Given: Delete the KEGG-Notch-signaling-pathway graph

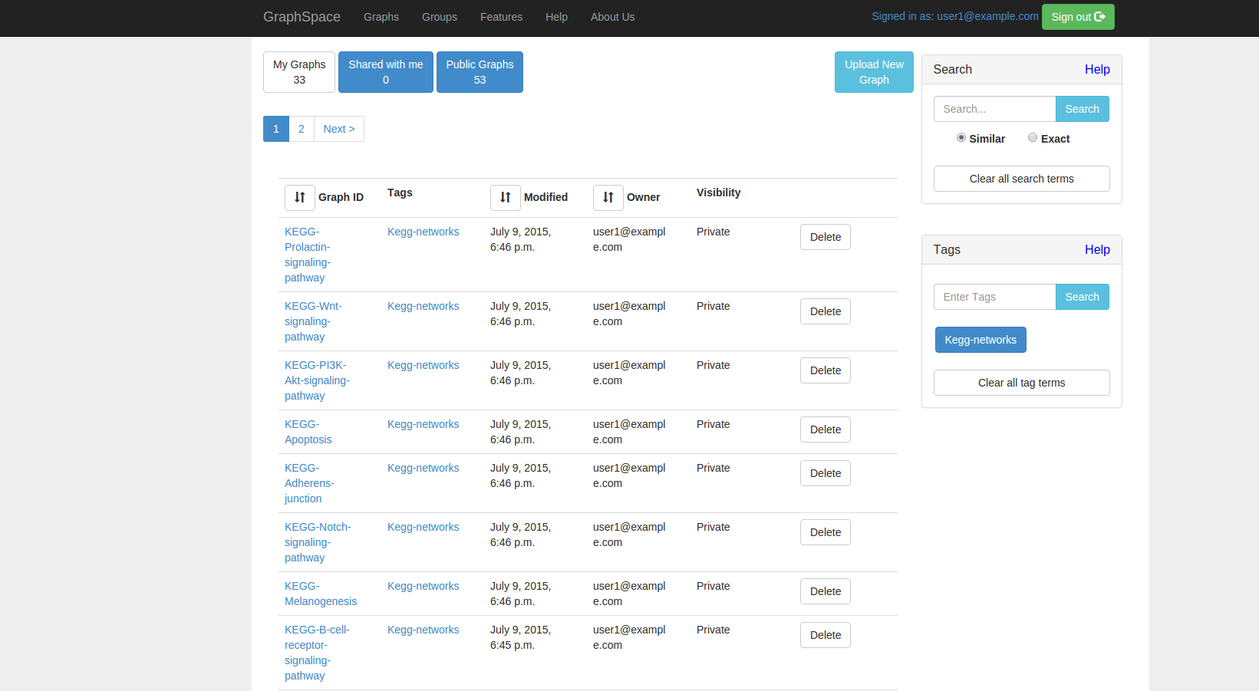Looking at the screenshot, I should [x=826, y=532].
